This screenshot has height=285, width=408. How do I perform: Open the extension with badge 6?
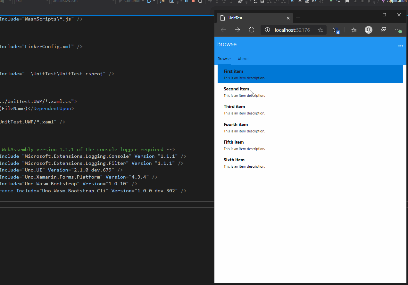pyautogui.click(x=336, y=30)
